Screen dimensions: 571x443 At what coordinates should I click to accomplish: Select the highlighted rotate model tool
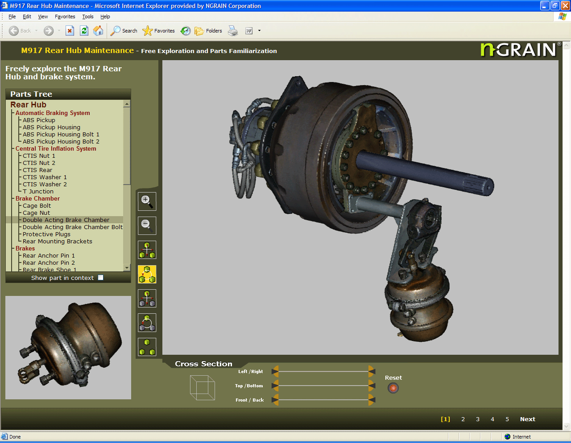147,275
